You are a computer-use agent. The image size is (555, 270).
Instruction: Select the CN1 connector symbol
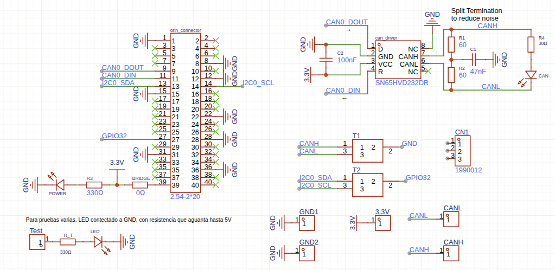coord(463,151)
